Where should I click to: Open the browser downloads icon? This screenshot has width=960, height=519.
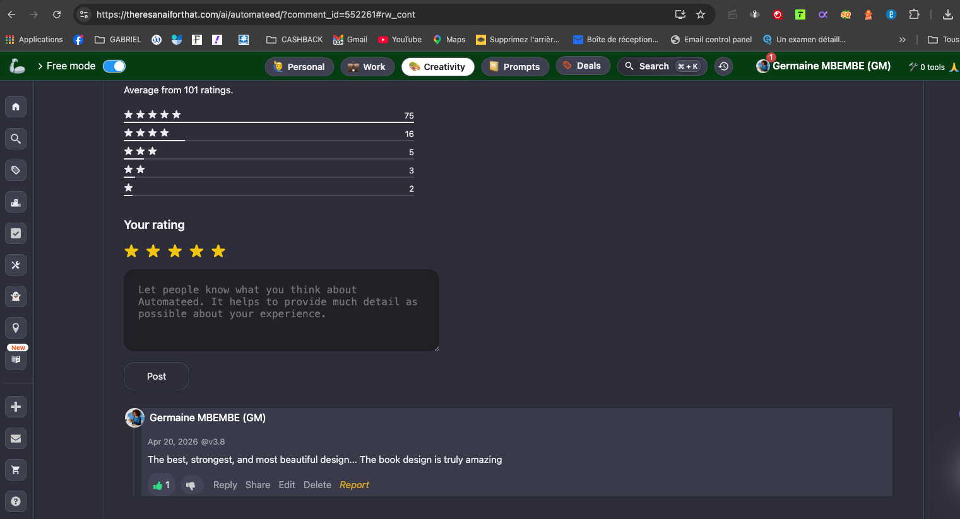[947, 14]
